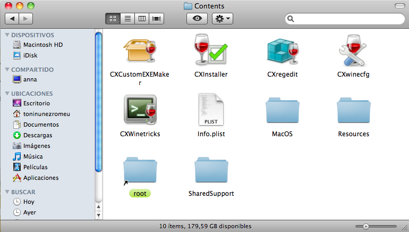Select the SharedSupport folder icon

[211, 170]
